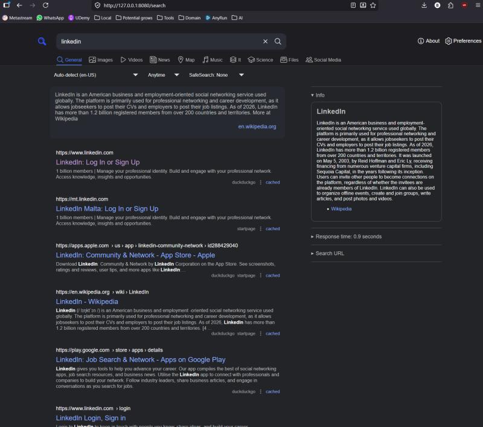The width and height of the screenshot is (483, 427).
Task: Click the three-dot menu on the Wikipedia result
Action: pyautogui.click(x=261, y=333)
